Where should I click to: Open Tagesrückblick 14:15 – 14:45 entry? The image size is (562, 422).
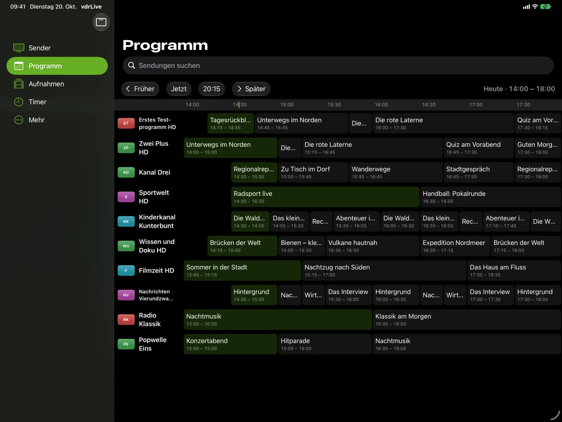tap(230, 123)
